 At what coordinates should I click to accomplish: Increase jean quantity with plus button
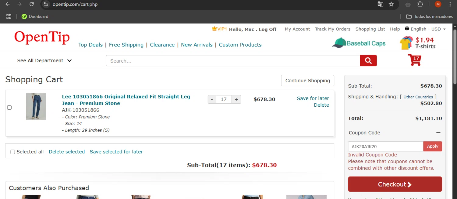click(x=236, y=99)
